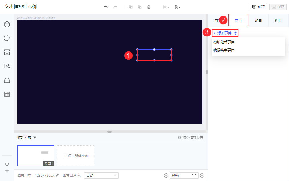
Task: Open the 画布自适应 自动 dropdown
Action: 101,176
